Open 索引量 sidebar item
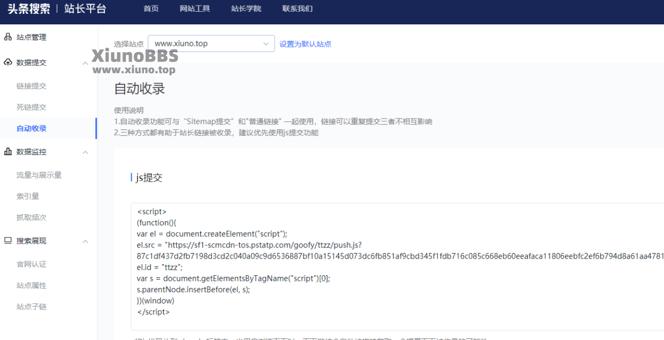Viewport: 664px width, 340px height. pyautogui.click(x=28, y=196)
